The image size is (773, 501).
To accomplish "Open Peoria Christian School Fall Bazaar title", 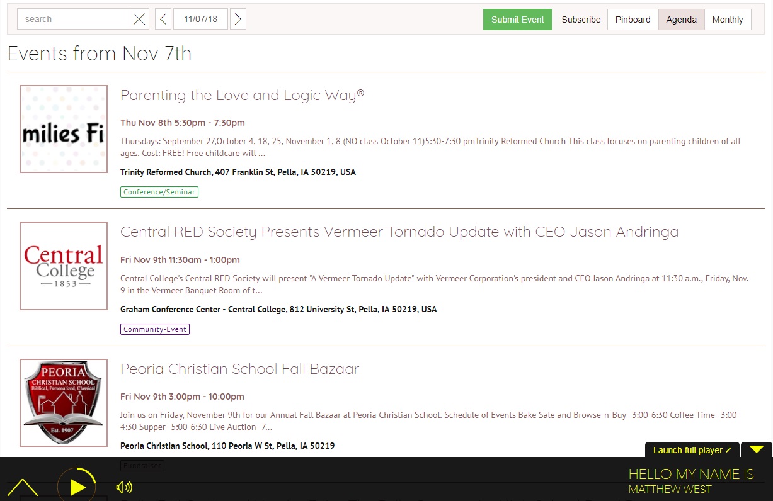I will (x=239, y=369).
